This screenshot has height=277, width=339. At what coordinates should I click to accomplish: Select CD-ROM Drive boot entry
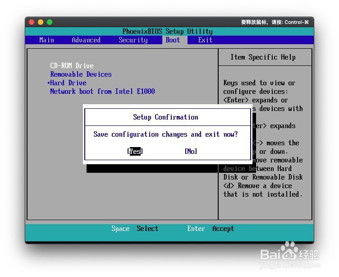click(72, 65)
